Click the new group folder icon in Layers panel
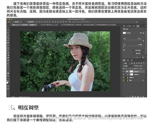The height and width of the screenshot is (123, 158). (138, 97)
